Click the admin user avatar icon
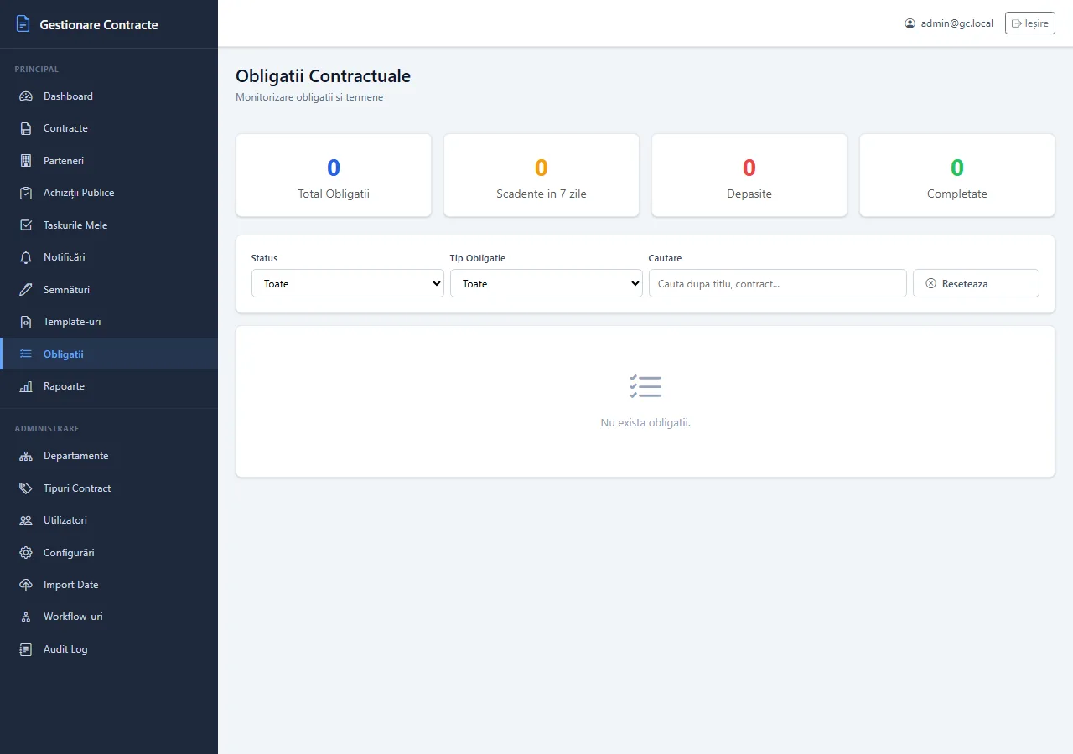This screenshot has height=754, width=1073. click(x=910, y=23)
